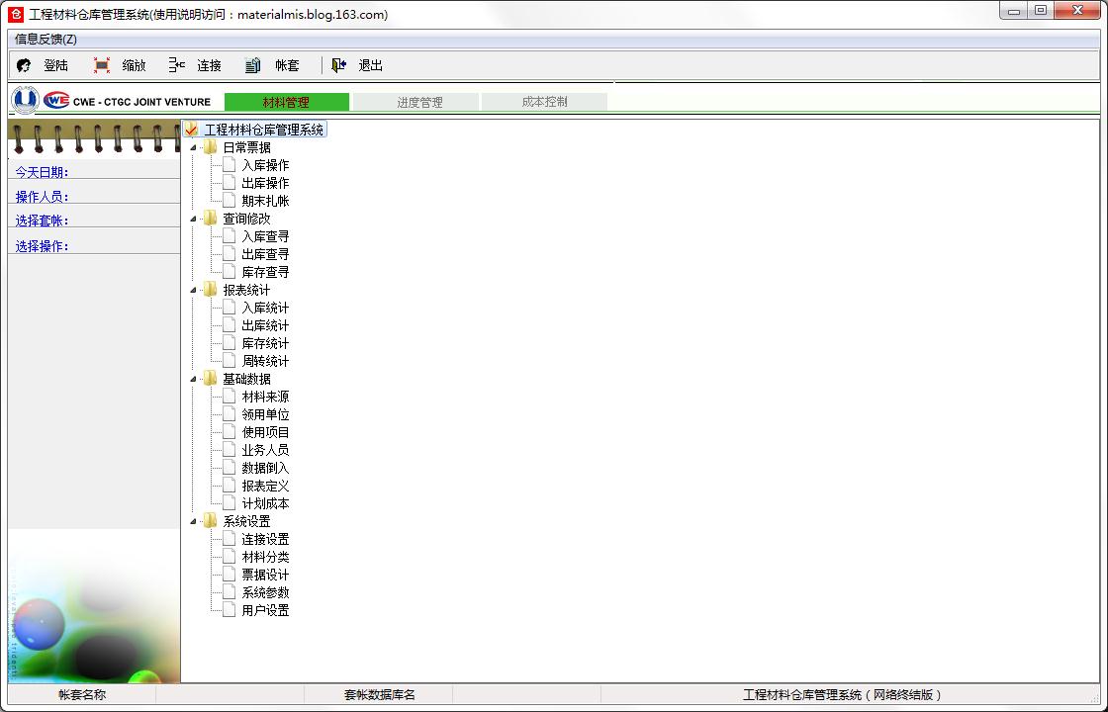Click the 数据倒入 document icon
Viewport: 1108px width, 712px height.
tap(229, 468)
